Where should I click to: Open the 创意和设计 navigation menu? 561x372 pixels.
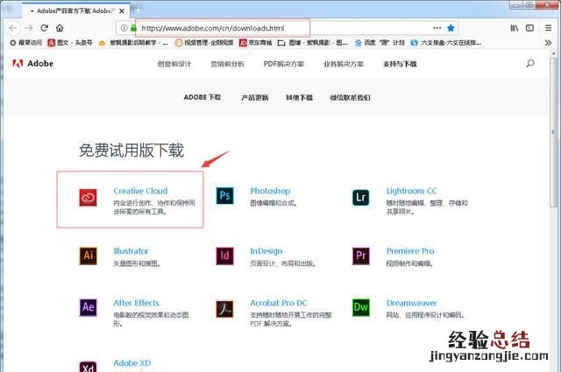point(174,64)
